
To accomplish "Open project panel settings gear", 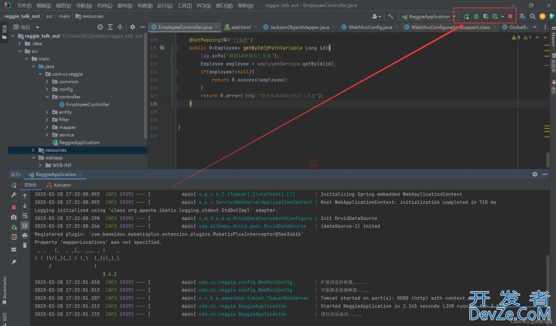I will tap(133, 27).
